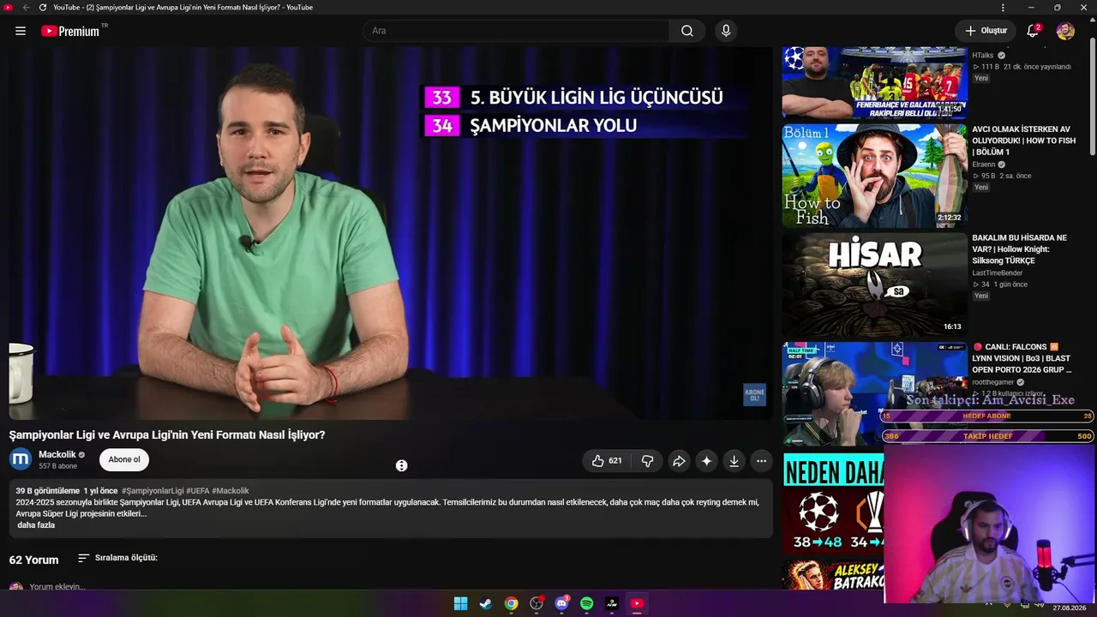
Task: Start voice search with the microphone
Action: pyautogui.click(x=726, y=31)
